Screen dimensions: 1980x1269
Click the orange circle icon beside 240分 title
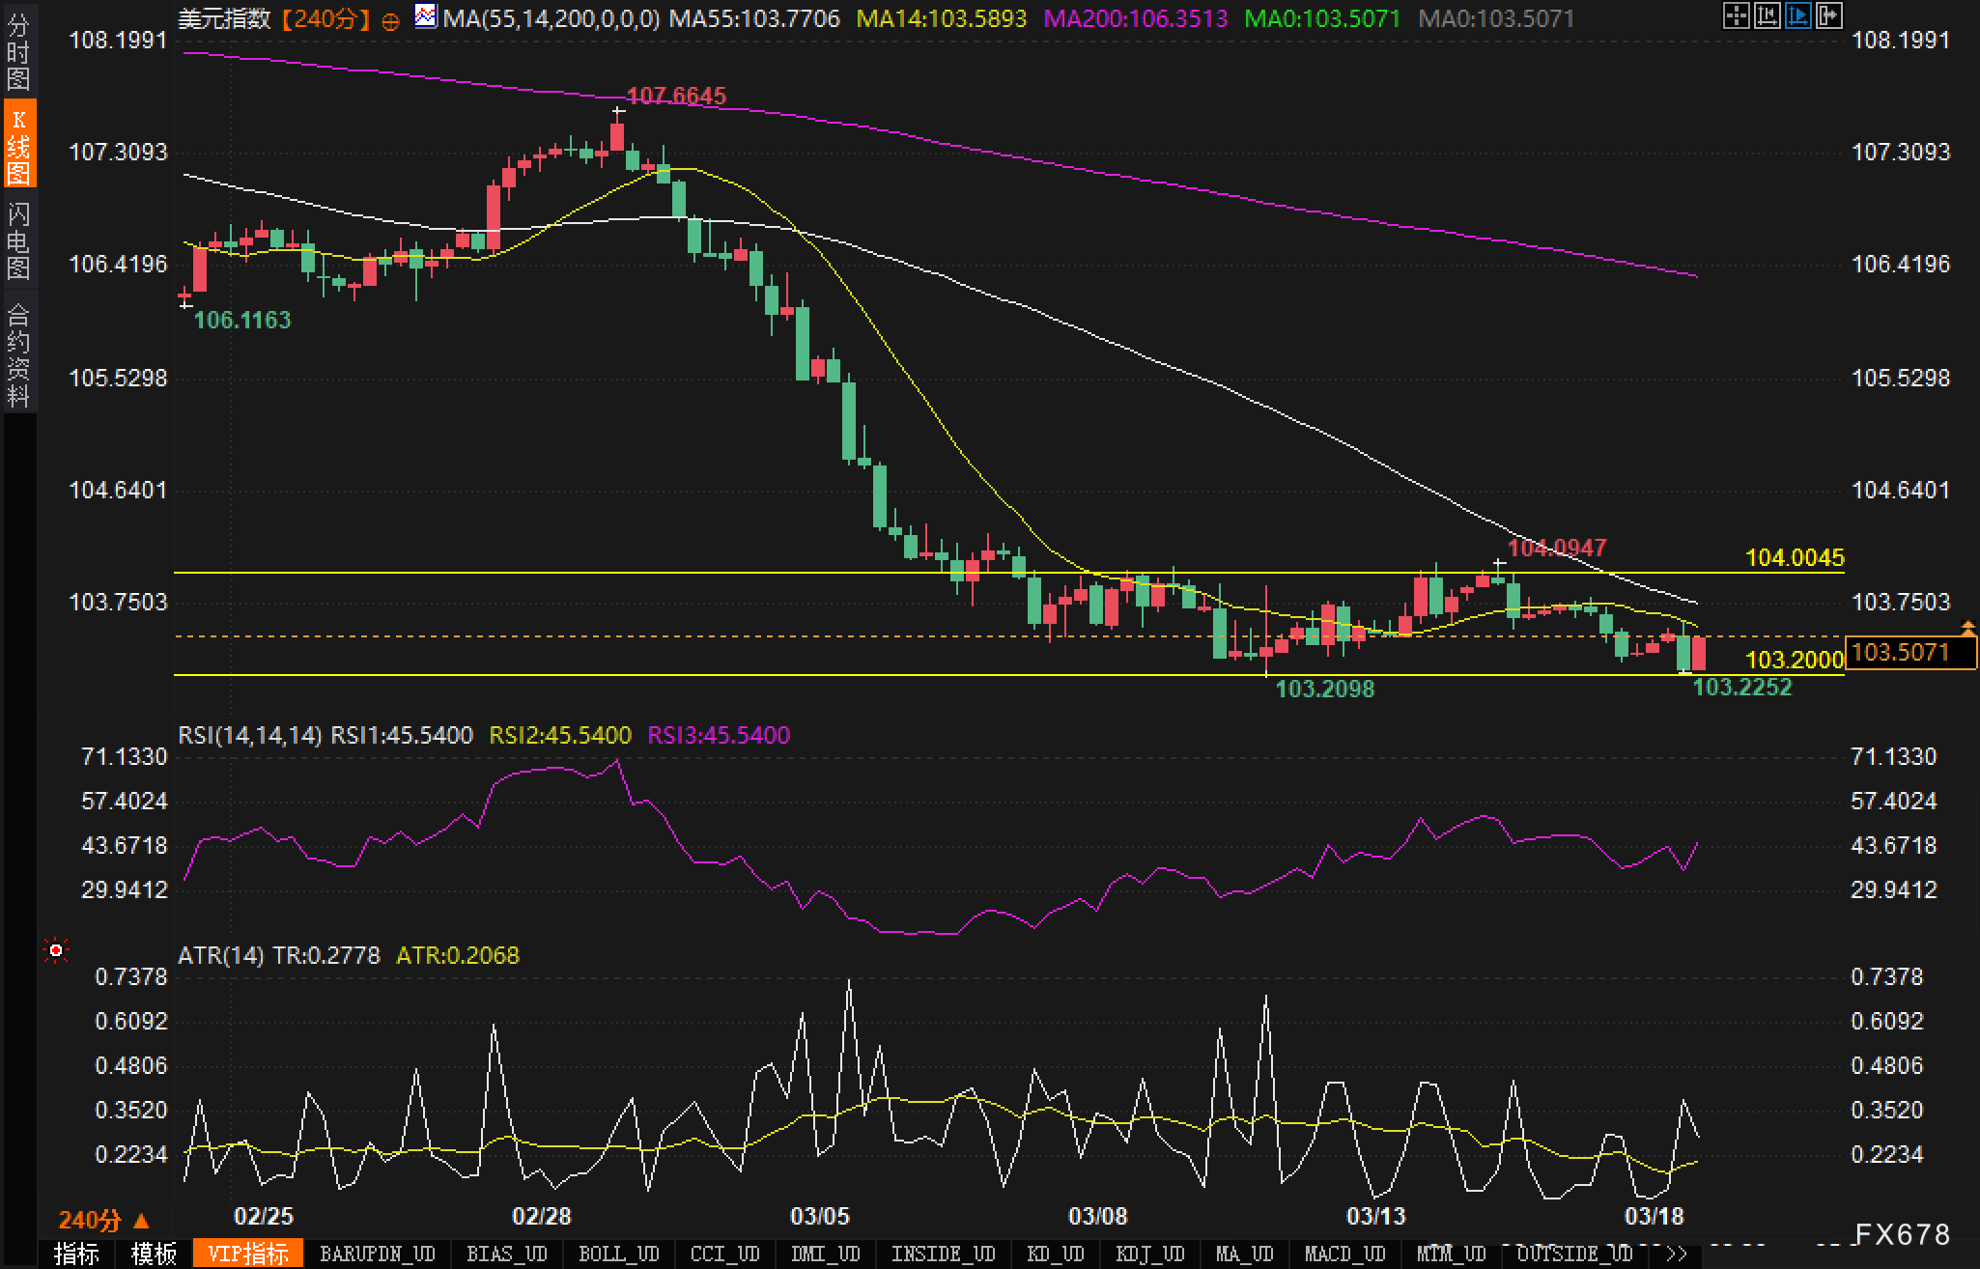390,21
